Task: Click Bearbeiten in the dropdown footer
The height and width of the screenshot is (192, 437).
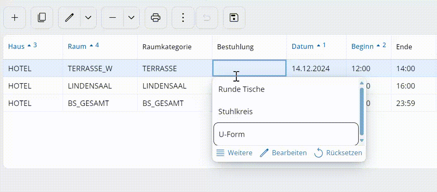Action: click(283, 153)
